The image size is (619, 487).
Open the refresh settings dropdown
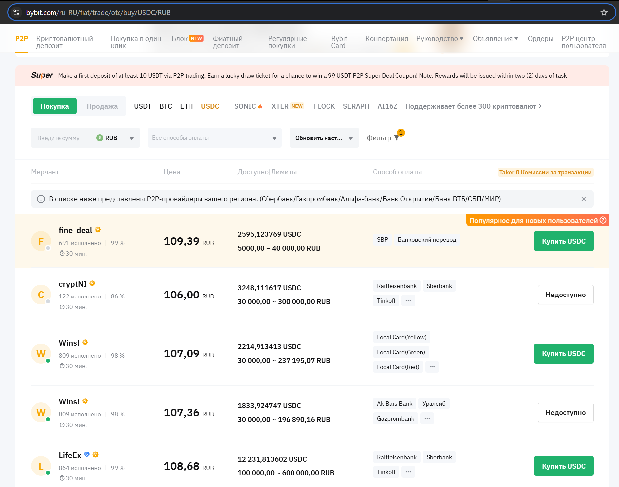324,138
